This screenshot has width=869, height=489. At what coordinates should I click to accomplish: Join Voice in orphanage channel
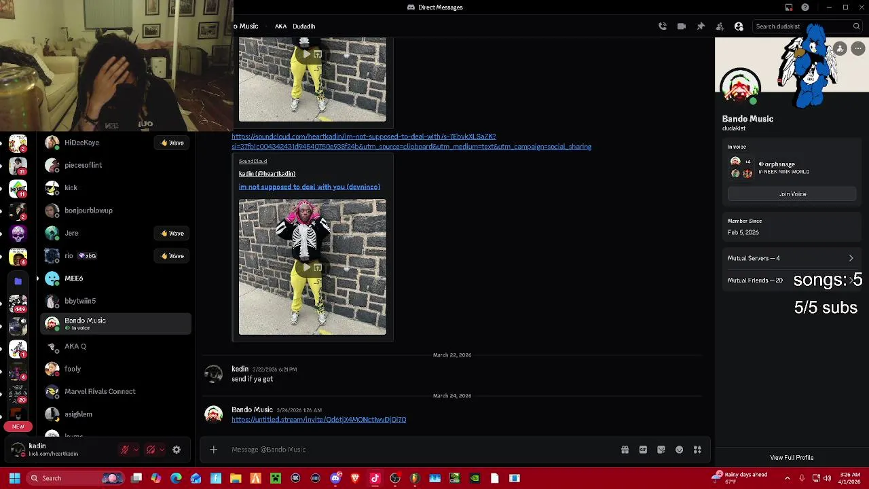click(x=792, y=194)
